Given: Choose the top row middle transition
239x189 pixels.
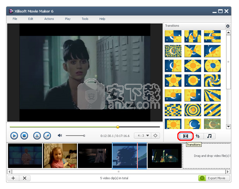Looking at the screenshot, I should 193,36.
